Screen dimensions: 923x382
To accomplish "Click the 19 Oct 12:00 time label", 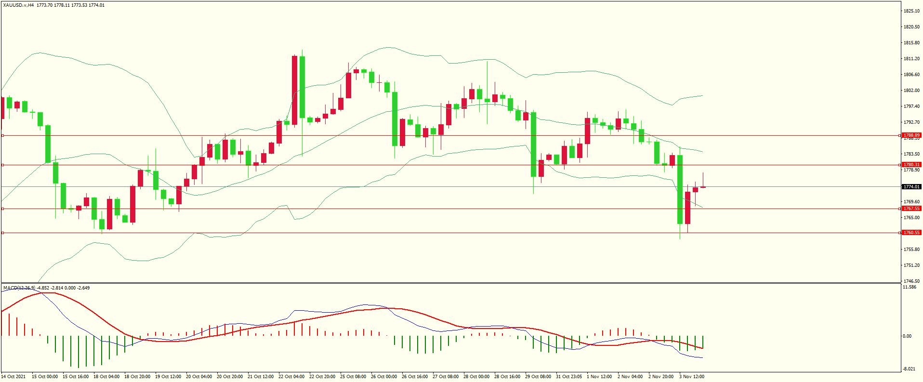I will click(x=168, y=377).
